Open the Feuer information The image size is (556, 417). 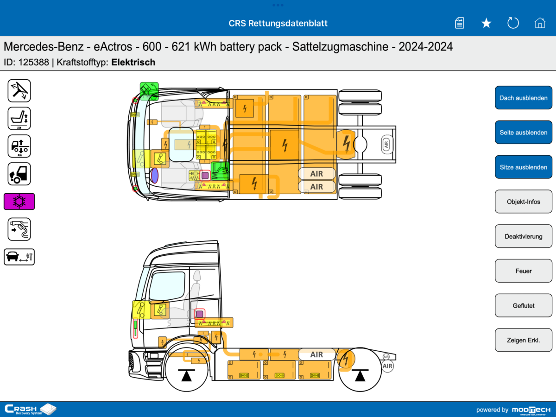pyautogui.click(x=524, y=271)
